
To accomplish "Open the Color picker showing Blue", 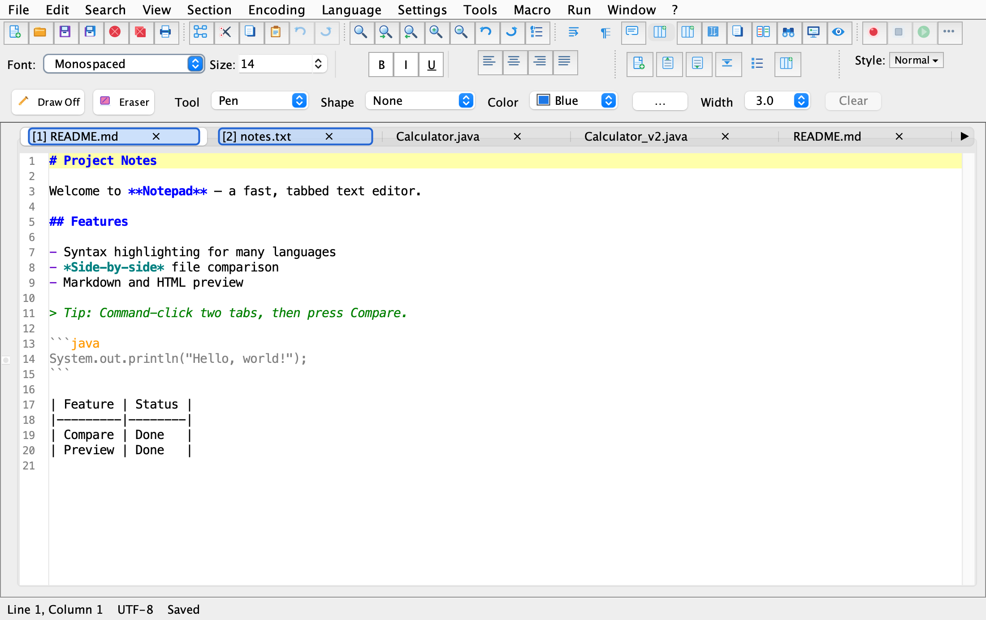I will tap(574, 101).
